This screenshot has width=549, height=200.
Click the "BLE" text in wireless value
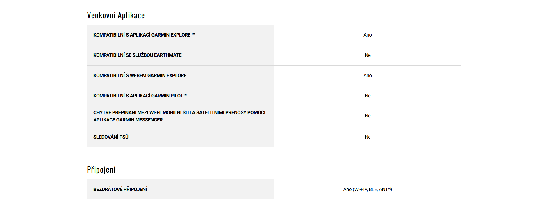[x=373, y=189]
